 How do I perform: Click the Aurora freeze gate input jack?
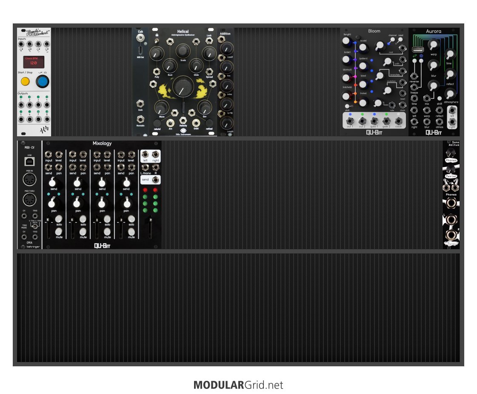tap(414, 87)
